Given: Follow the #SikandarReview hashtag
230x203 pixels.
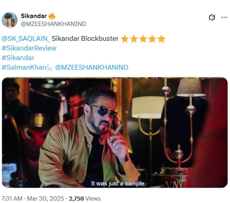Looking at the screenshot, I should (29, 48).
